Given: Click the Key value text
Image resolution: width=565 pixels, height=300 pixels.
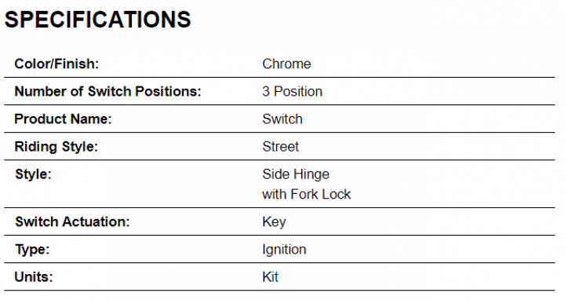Looking at the screenshot, I should point(274,222).
